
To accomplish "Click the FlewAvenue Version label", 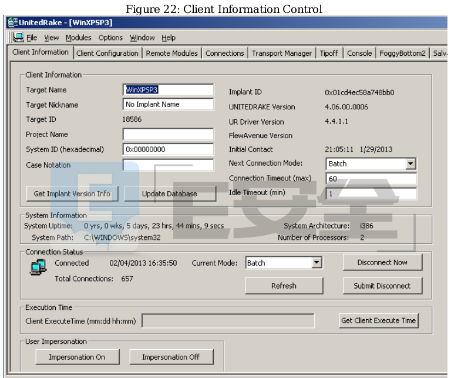I will (261, 136).
